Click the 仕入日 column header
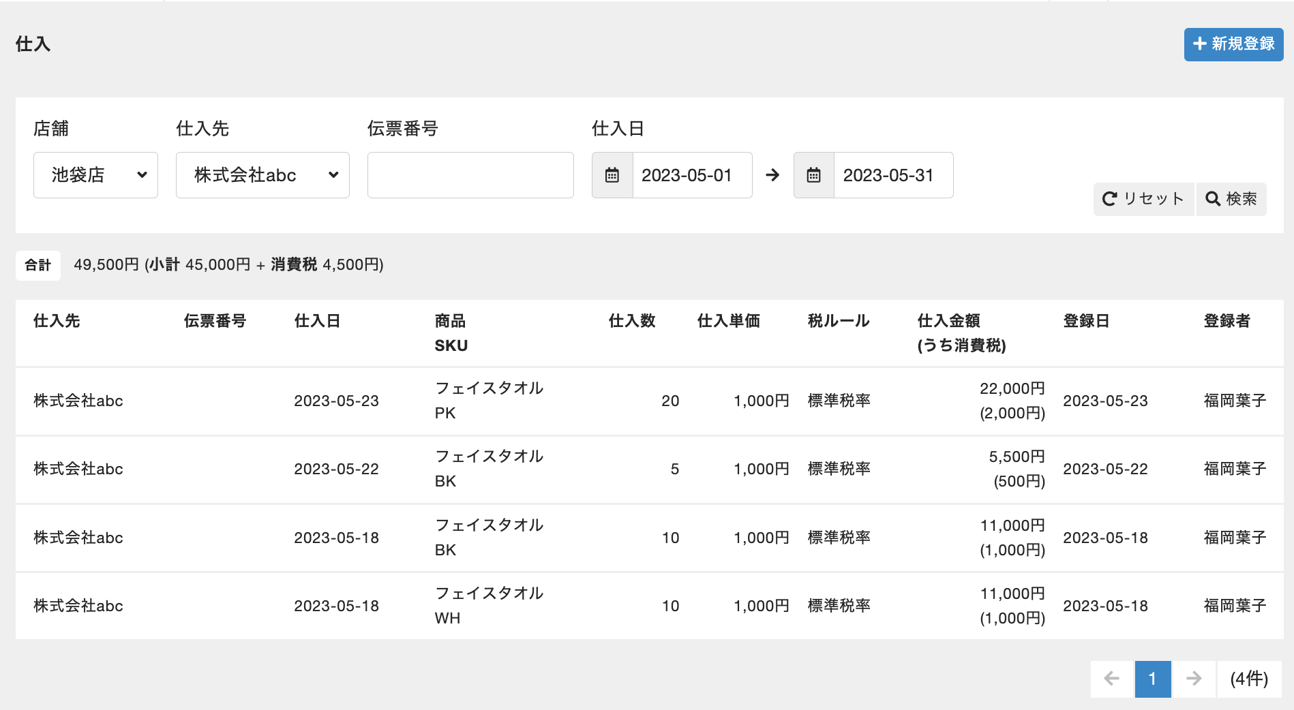 [x=317, y=321]
